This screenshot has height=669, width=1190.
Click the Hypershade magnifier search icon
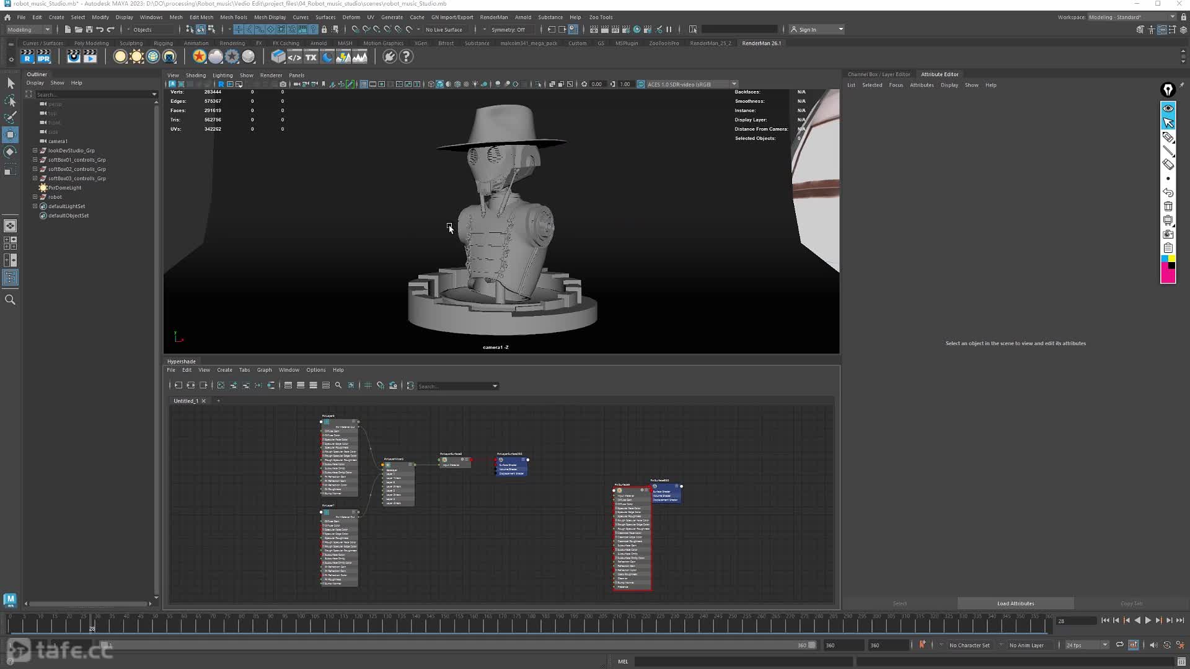tap(338, 385)
